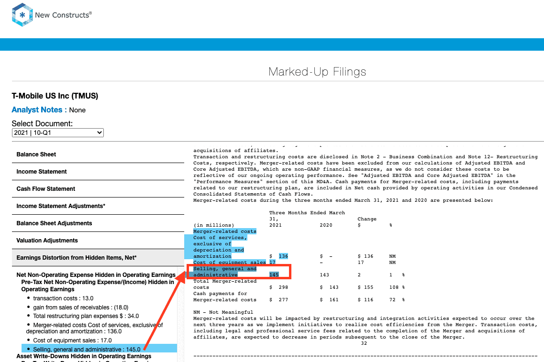
Task: Click the Marked-Up Filings page heading
Action: 317,72
